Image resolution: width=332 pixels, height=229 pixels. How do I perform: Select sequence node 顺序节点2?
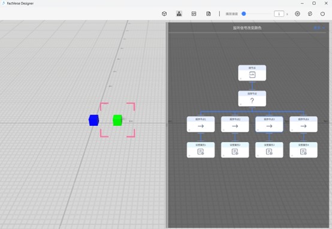tap(235, 124)
